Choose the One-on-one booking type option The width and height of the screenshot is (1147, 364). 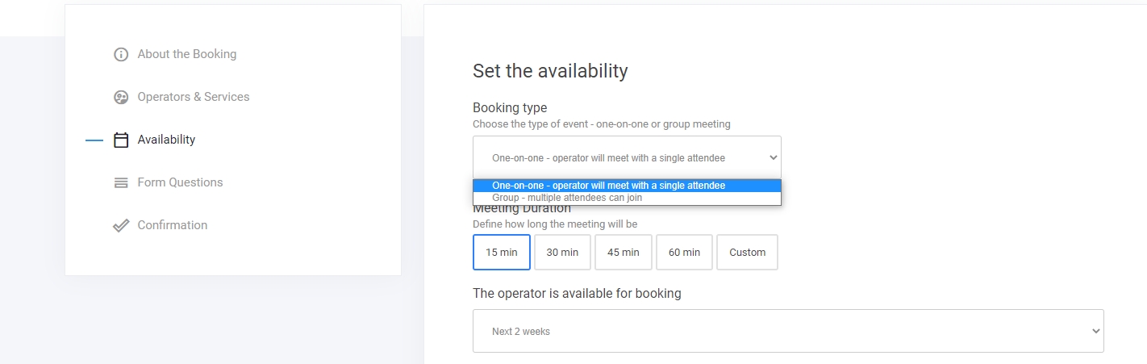tap(608, 186)
